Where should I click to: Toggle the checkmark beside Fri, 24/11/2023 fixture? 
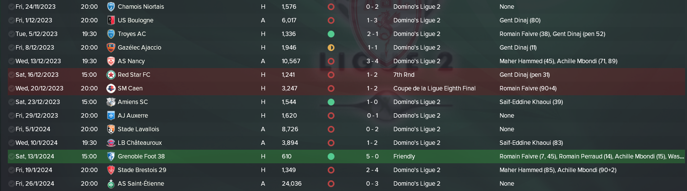11,7
